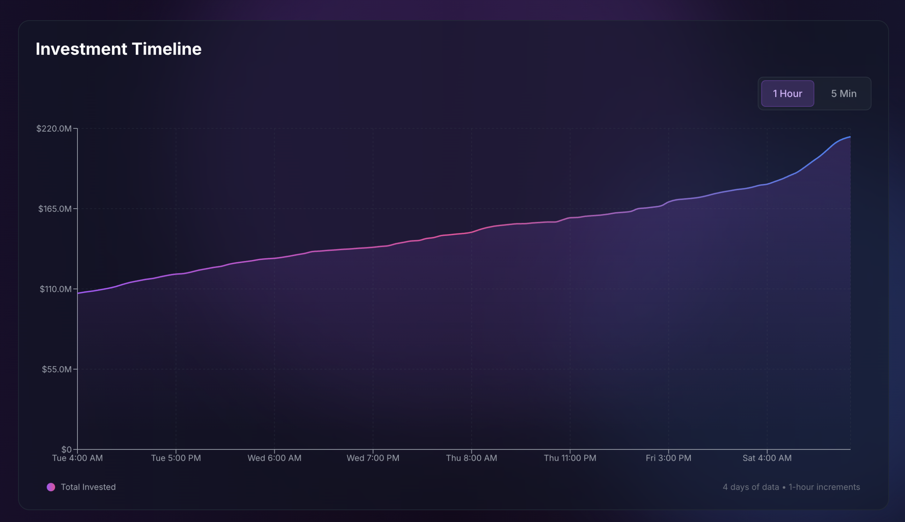Click the Tue 4:00 AM axis label
This screenshot has height=522, width=905.
tap(77, 458)
